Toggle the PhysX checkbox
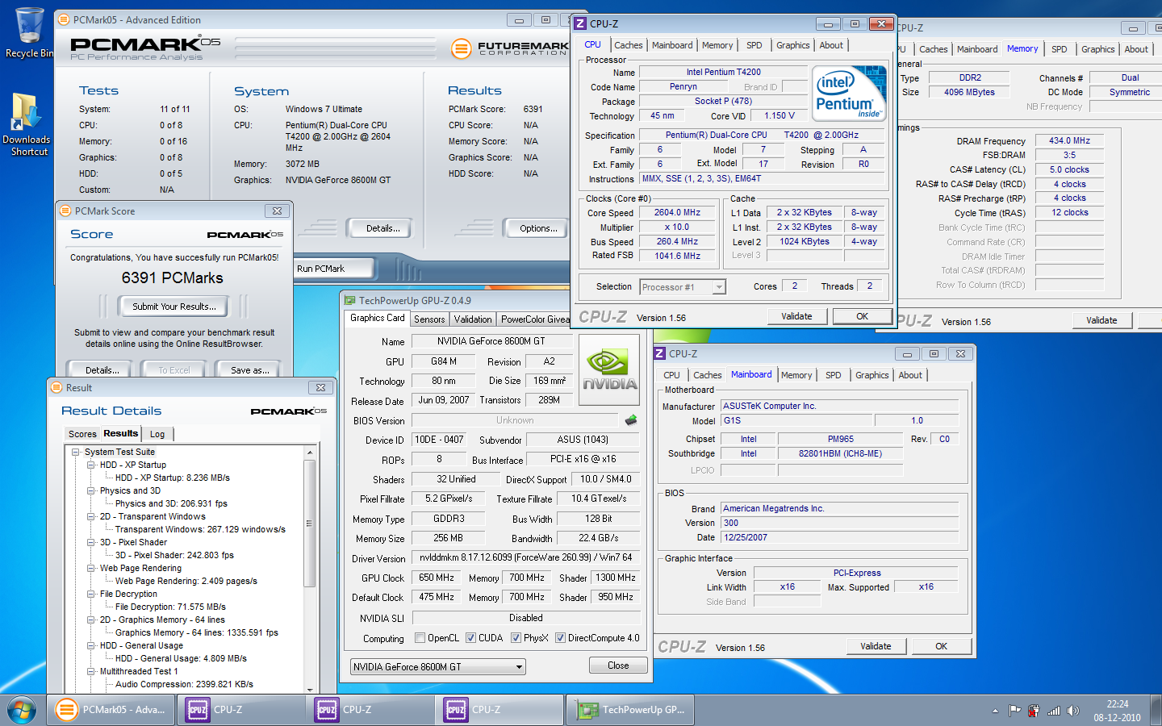This screenshot has width=1162, height=726. tap(516, 638)
